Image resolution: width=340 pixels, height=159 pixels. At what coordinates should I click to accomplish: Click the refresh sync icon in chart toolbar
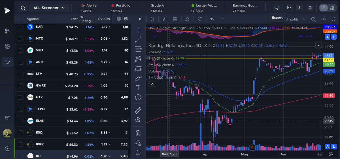click(x=200, y=19)
